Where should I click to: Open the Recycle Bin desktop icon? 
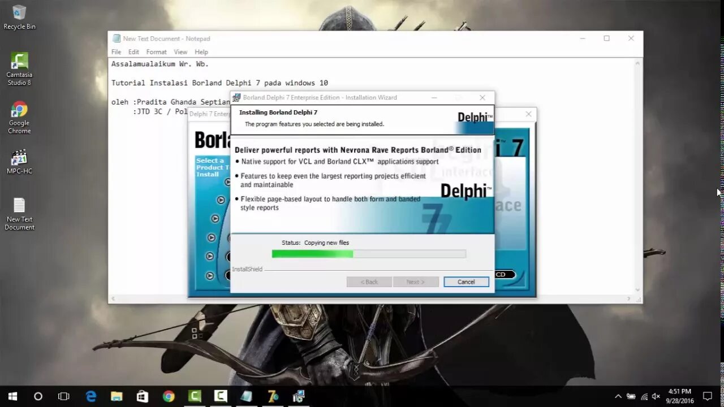click(x=19, y=17)
